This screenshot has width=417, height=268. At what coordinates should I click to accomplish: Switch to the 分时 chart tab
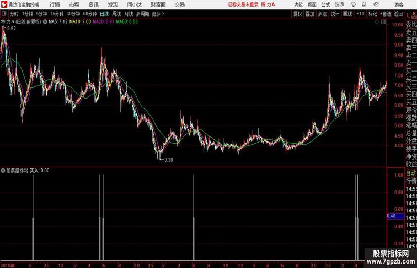(x=14, y=14)
